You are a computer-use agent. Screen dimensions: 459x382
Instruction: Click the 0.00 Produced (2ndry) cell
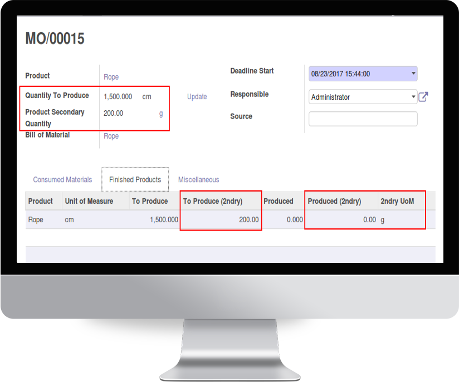coord(369,219)
